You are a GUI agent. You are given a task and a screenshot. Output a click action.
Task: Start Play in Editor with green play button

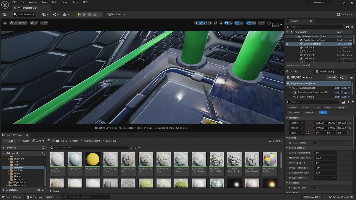[79, 14]
